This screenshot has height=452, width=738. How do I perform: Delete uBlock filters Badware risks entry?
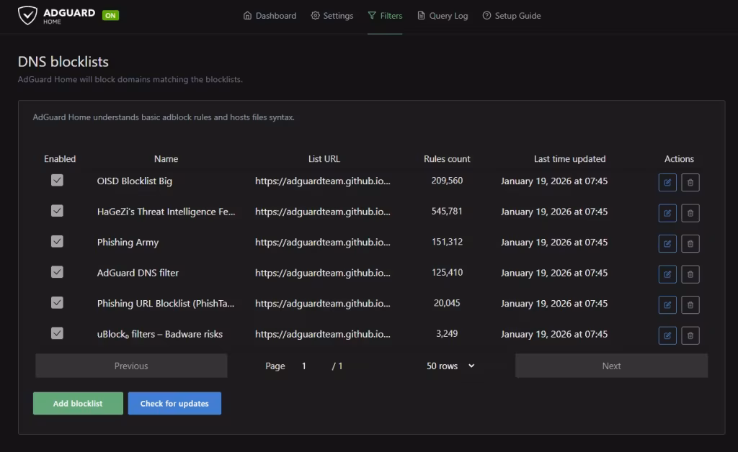tap(690, 335)
